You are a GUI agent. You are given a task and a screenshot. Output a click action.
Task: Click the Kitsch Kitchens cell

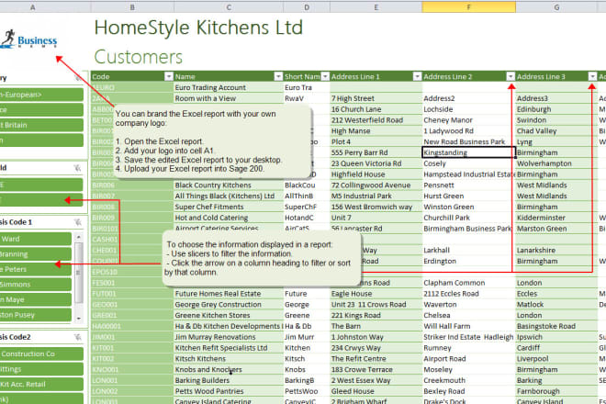click(229, 358)
